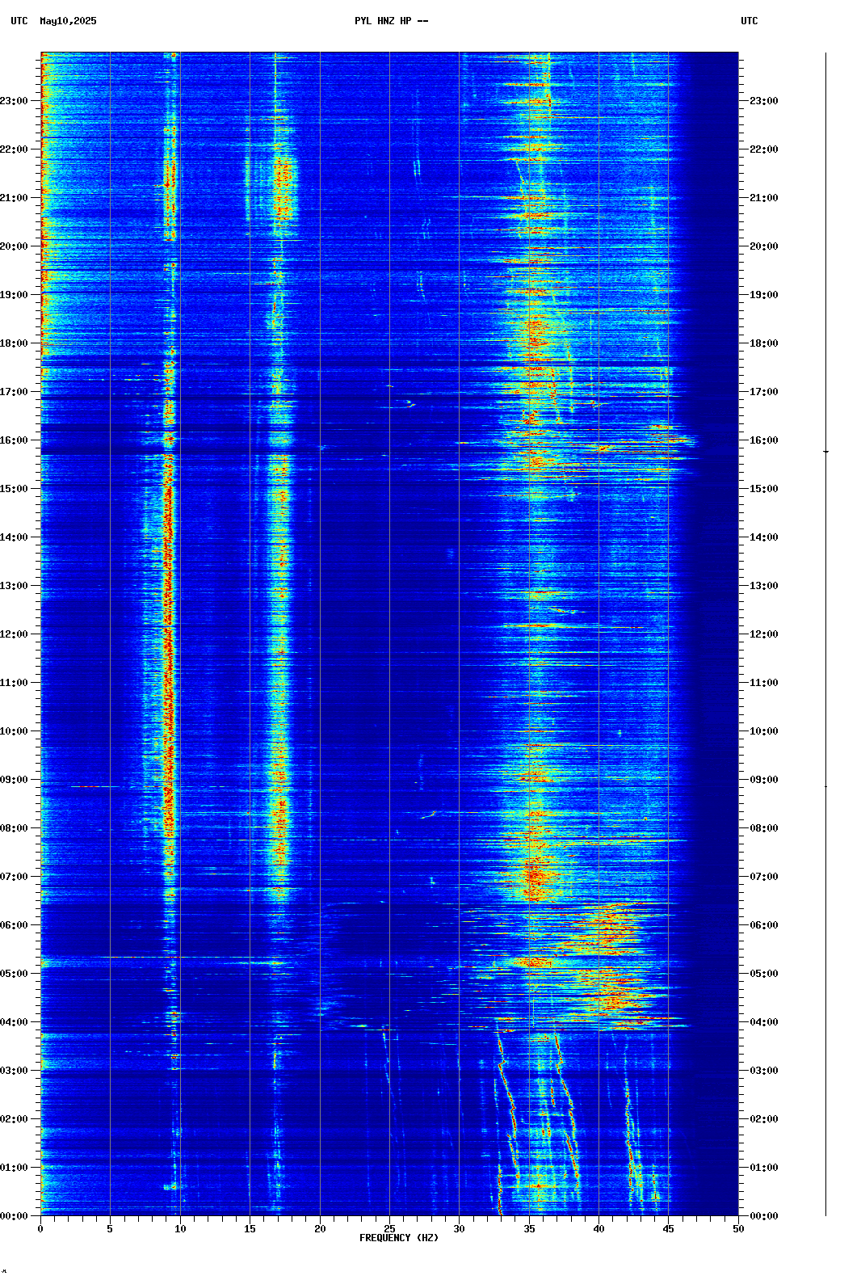Click right axis time label 11:00
This screenshot has width=861, height=1280.
764,683
